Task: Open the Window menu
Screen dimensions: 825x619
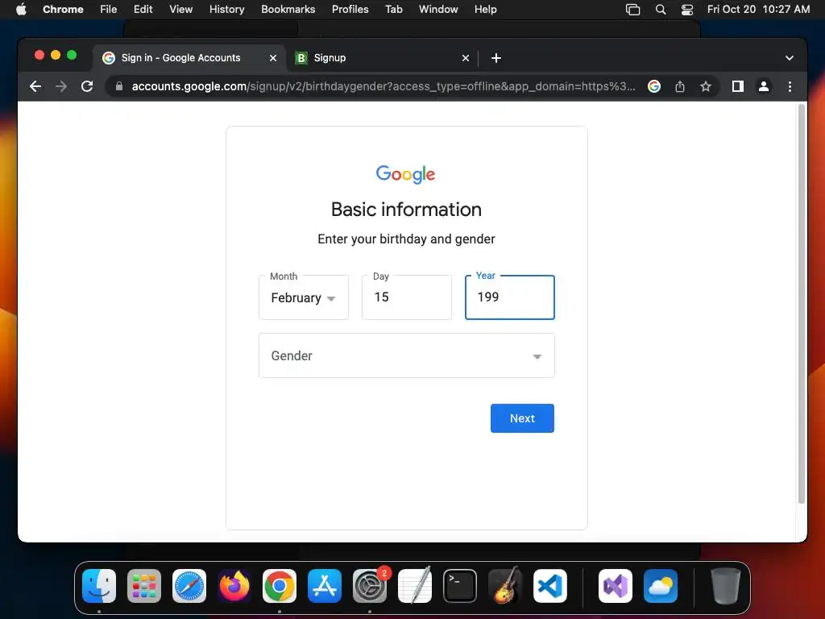Action: [x=438, y=9]
